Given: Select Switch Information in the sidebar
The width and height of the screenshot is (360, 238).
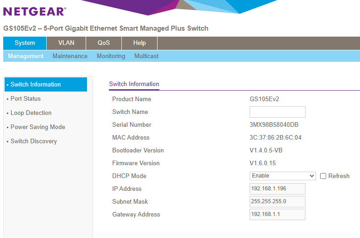Looking at the screenshot, I should point(46,85).
